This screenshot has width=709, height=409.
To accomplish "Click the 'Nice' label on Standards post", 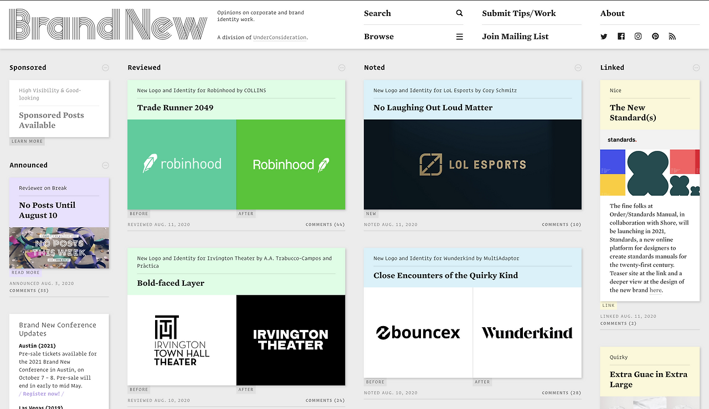I will tap(615, 90).
